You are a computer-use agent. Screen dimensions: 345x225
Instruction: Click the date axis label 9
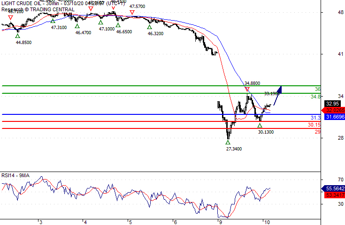click(x=220, y=222)
